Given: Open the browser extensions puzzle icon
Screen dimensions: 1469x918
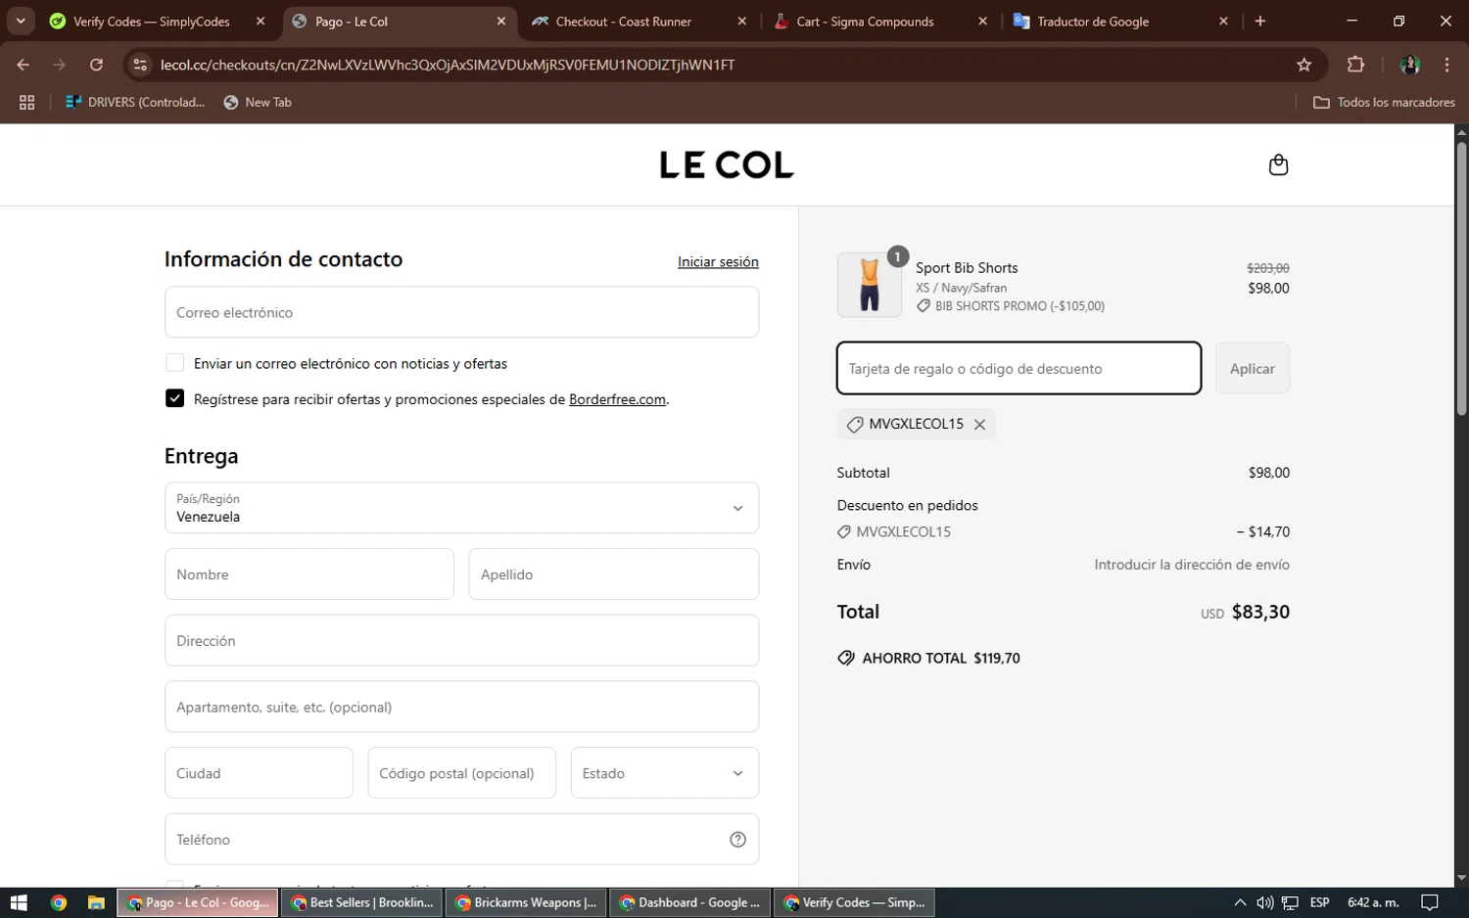Looking at the screenshot, I should pos(1355,65).
